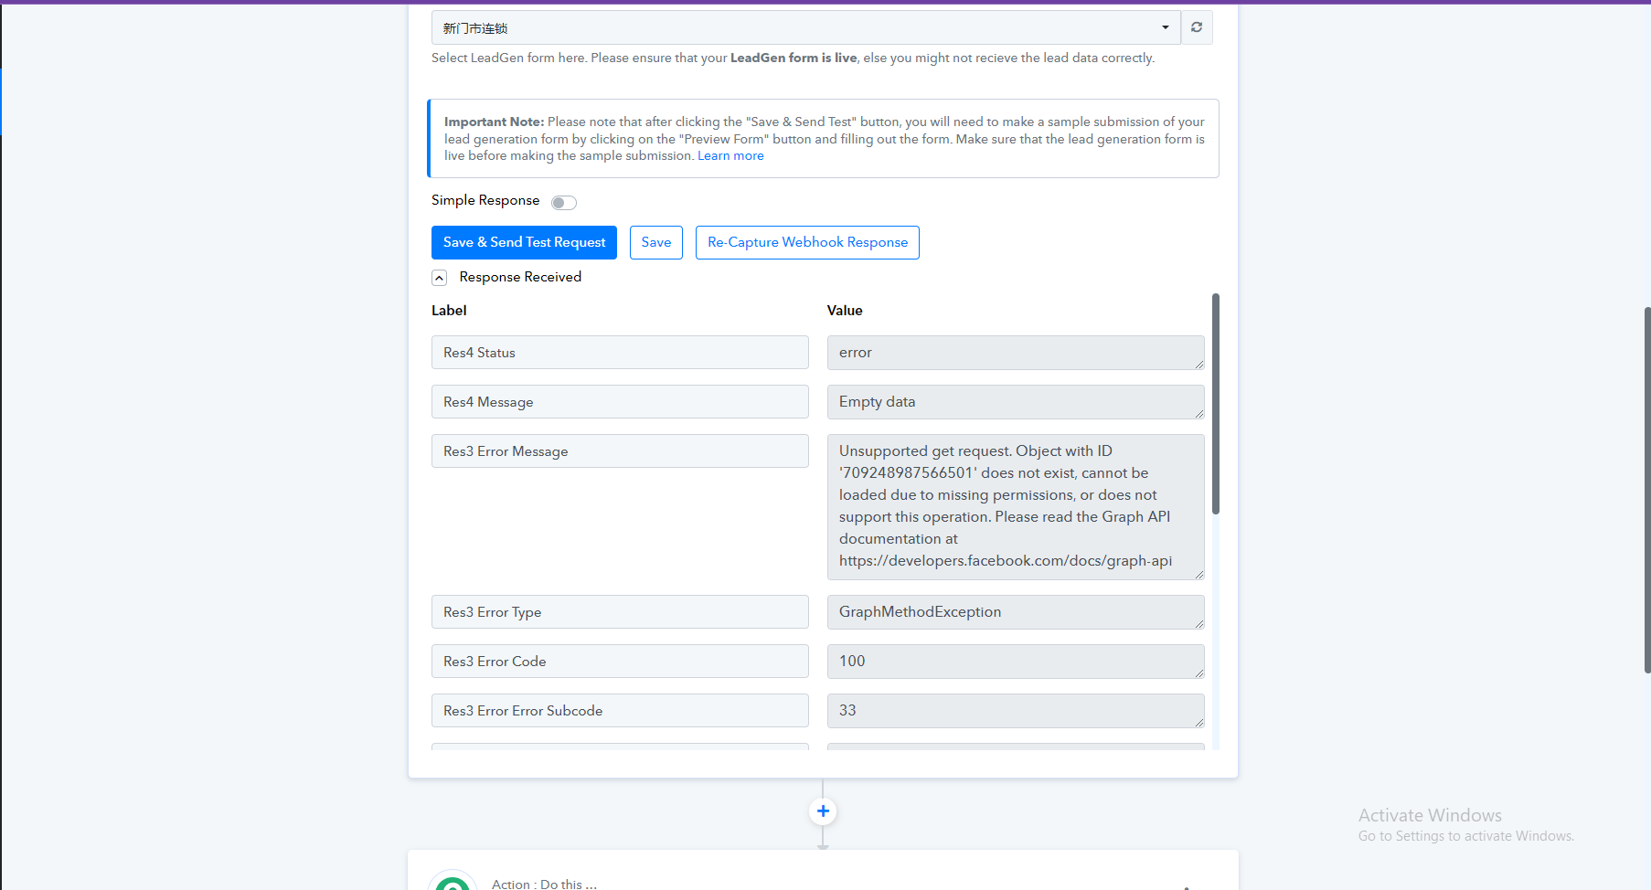Click the GraphMethodException value field

pyautogui.click(x=1016, y=612)
